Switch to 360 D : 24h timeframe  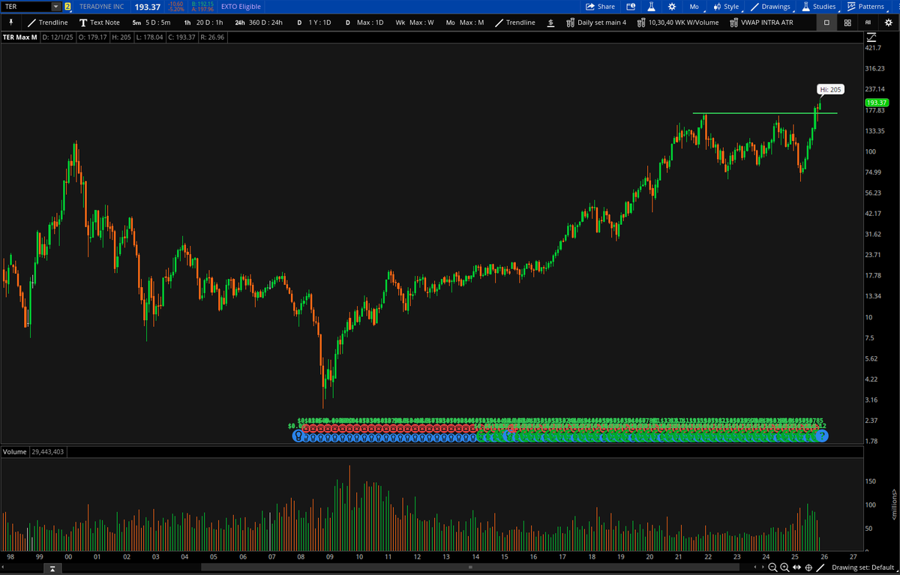(259, 22)
